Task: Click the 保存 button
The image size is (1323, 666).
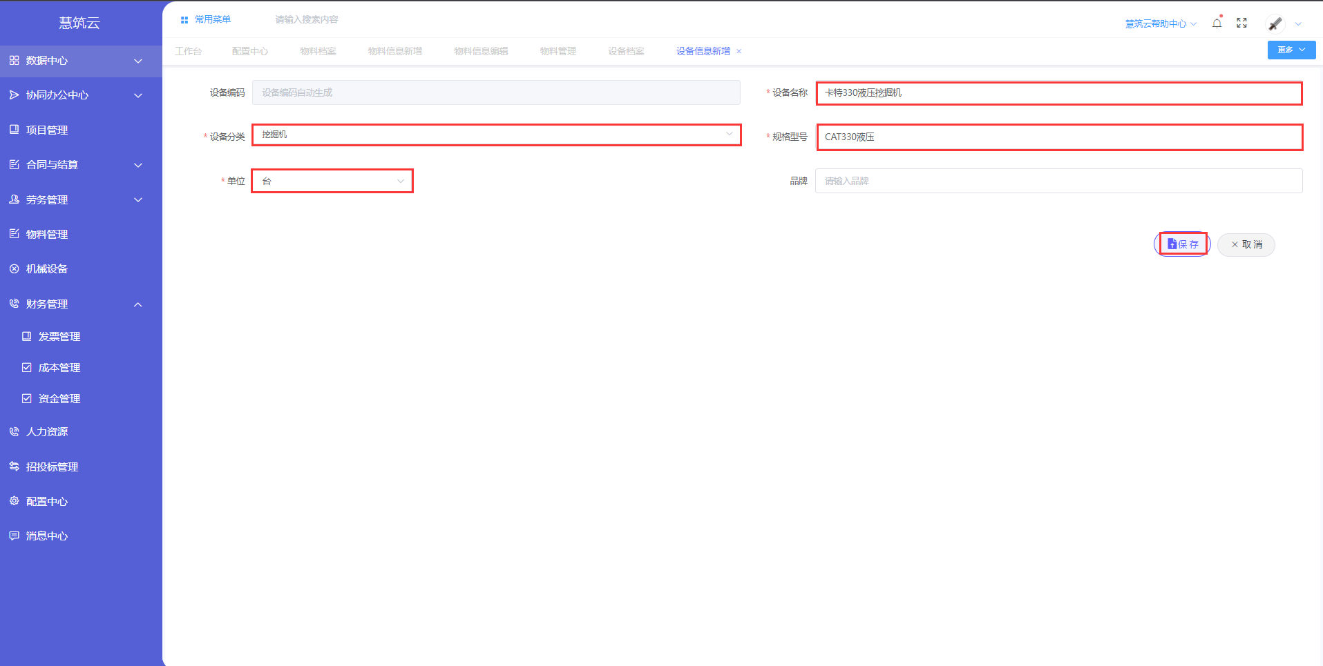Action: (1183, 244)
